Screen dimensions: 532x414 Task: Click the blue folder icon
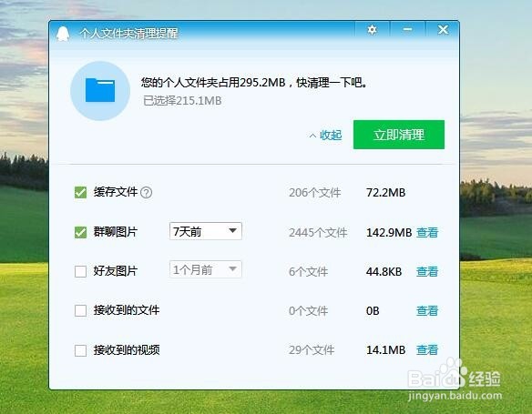tap(100, 90)
